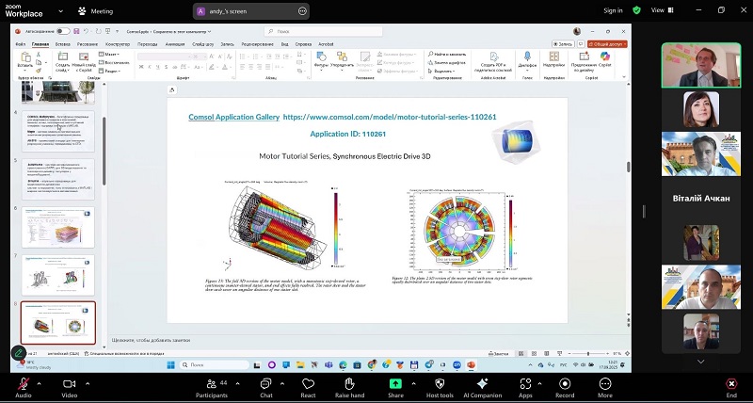This screenshot has height=403, width=753.
Task: Switch to Slide Sorter view in status bar
Action: click(x=534, y=353)
